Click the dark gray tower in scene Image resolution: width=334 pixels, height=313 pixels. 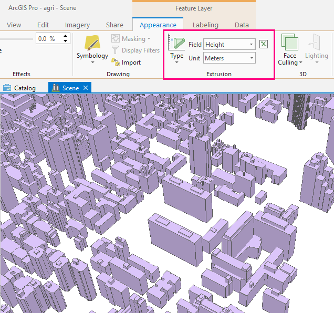click(299, 112)
